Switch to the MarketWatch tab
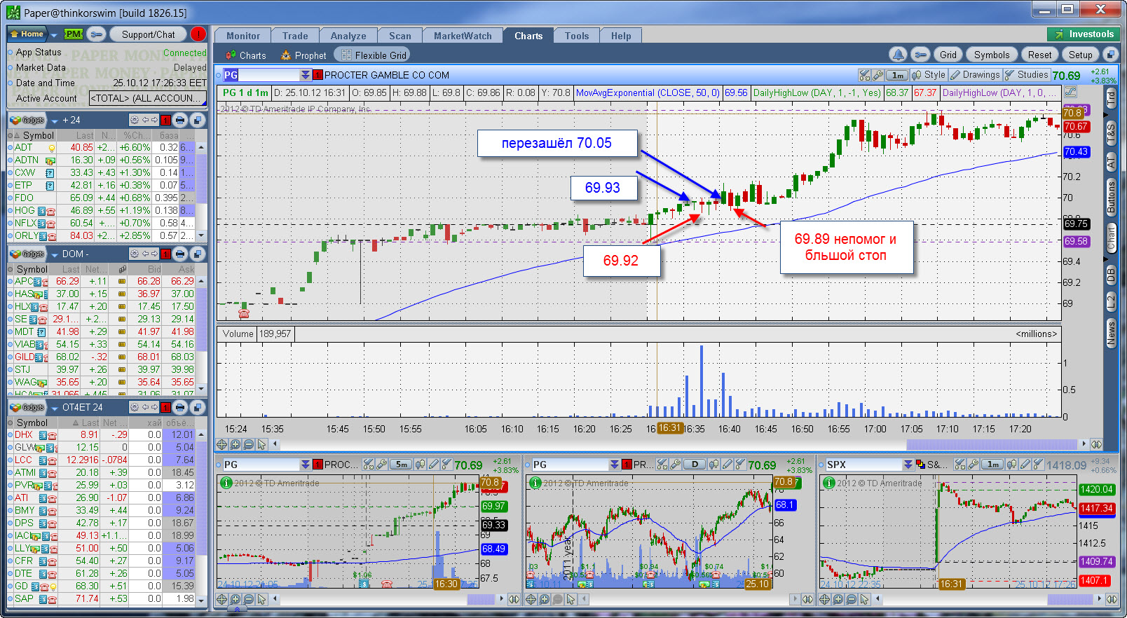This screenshot has height=618, width=1127. [463, 36]
